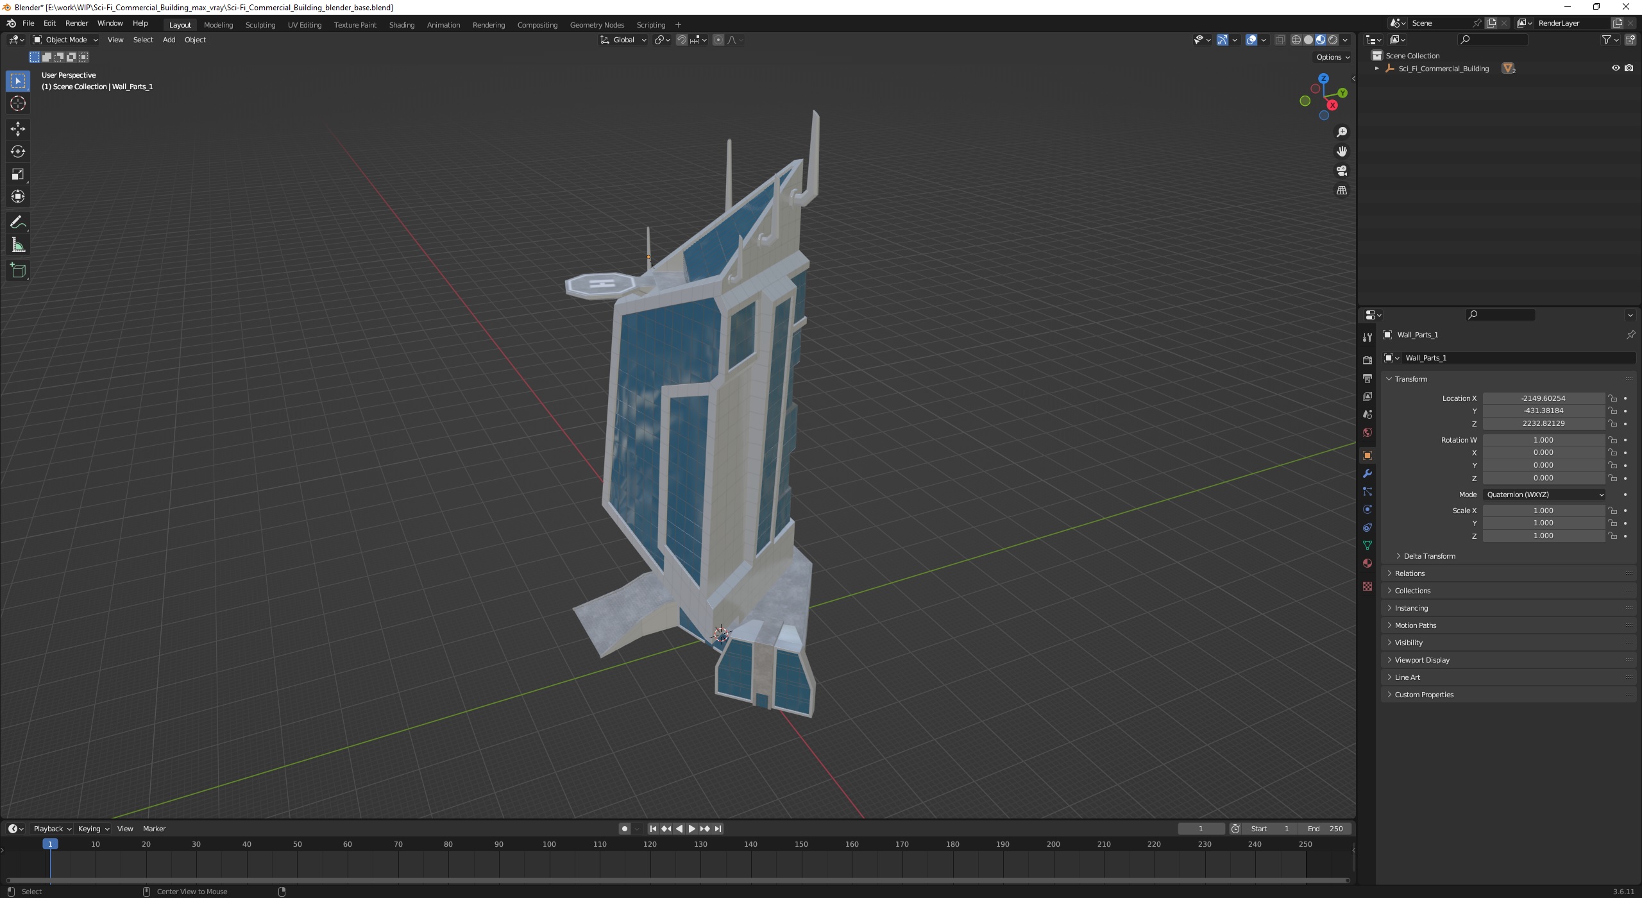The image size is (1642, 898).
Task: Choose the Measure ruler tool
Action: click(x=18, y=245)
